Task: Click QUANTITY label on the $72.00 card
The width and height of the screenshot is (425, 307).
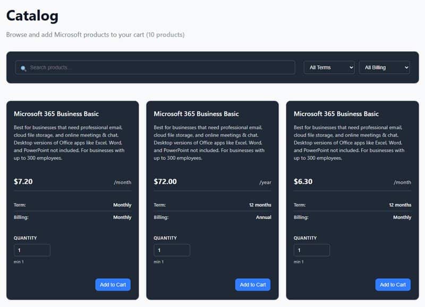Action: tap(165, 238)
